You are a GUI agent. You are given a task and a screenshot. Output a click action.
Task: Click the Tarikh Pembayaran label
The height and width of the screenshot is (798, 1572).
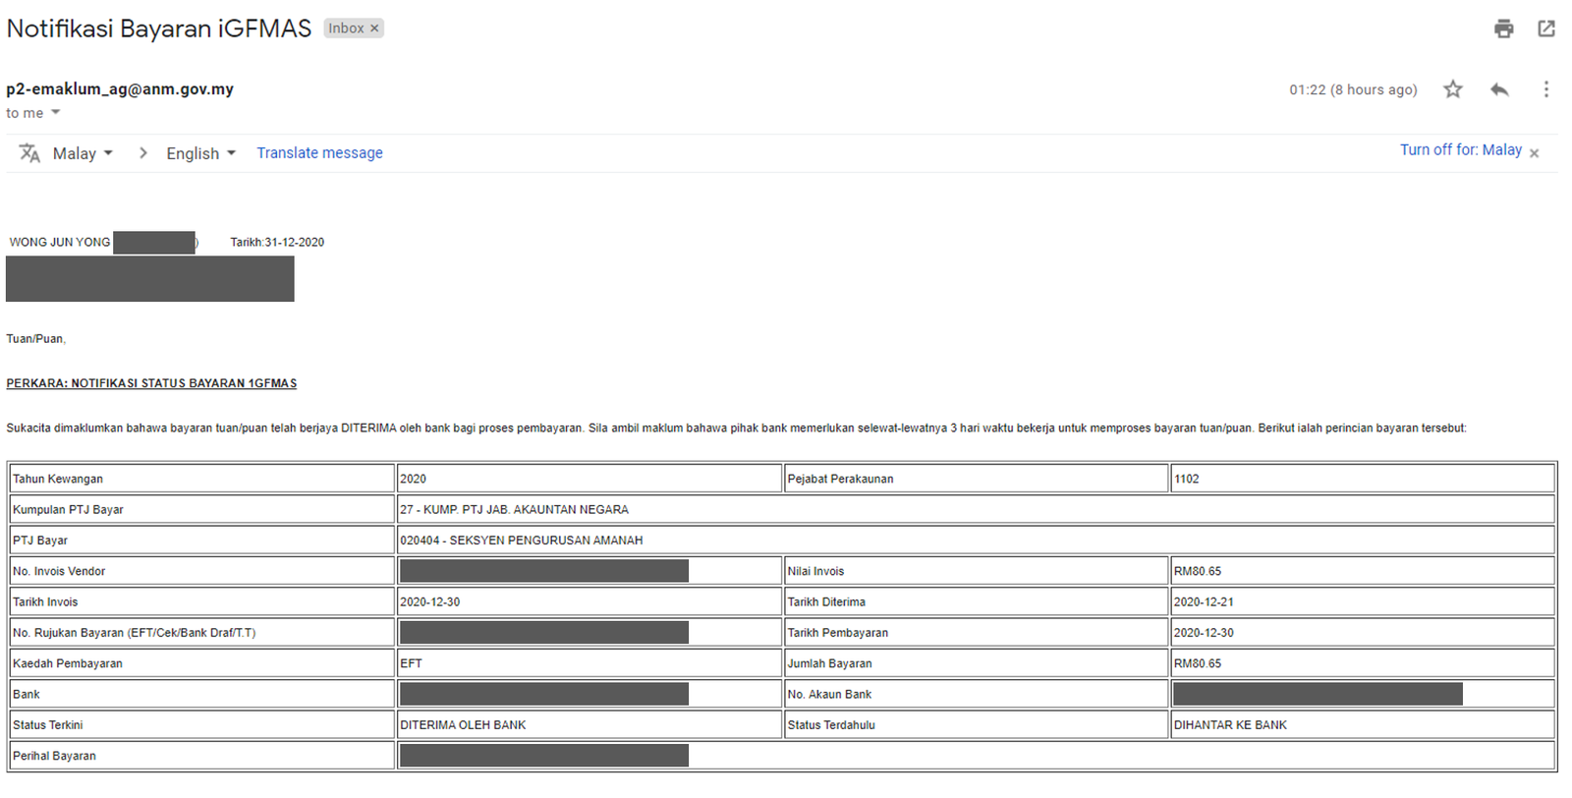pyautogui.click(x=837, y=632)
